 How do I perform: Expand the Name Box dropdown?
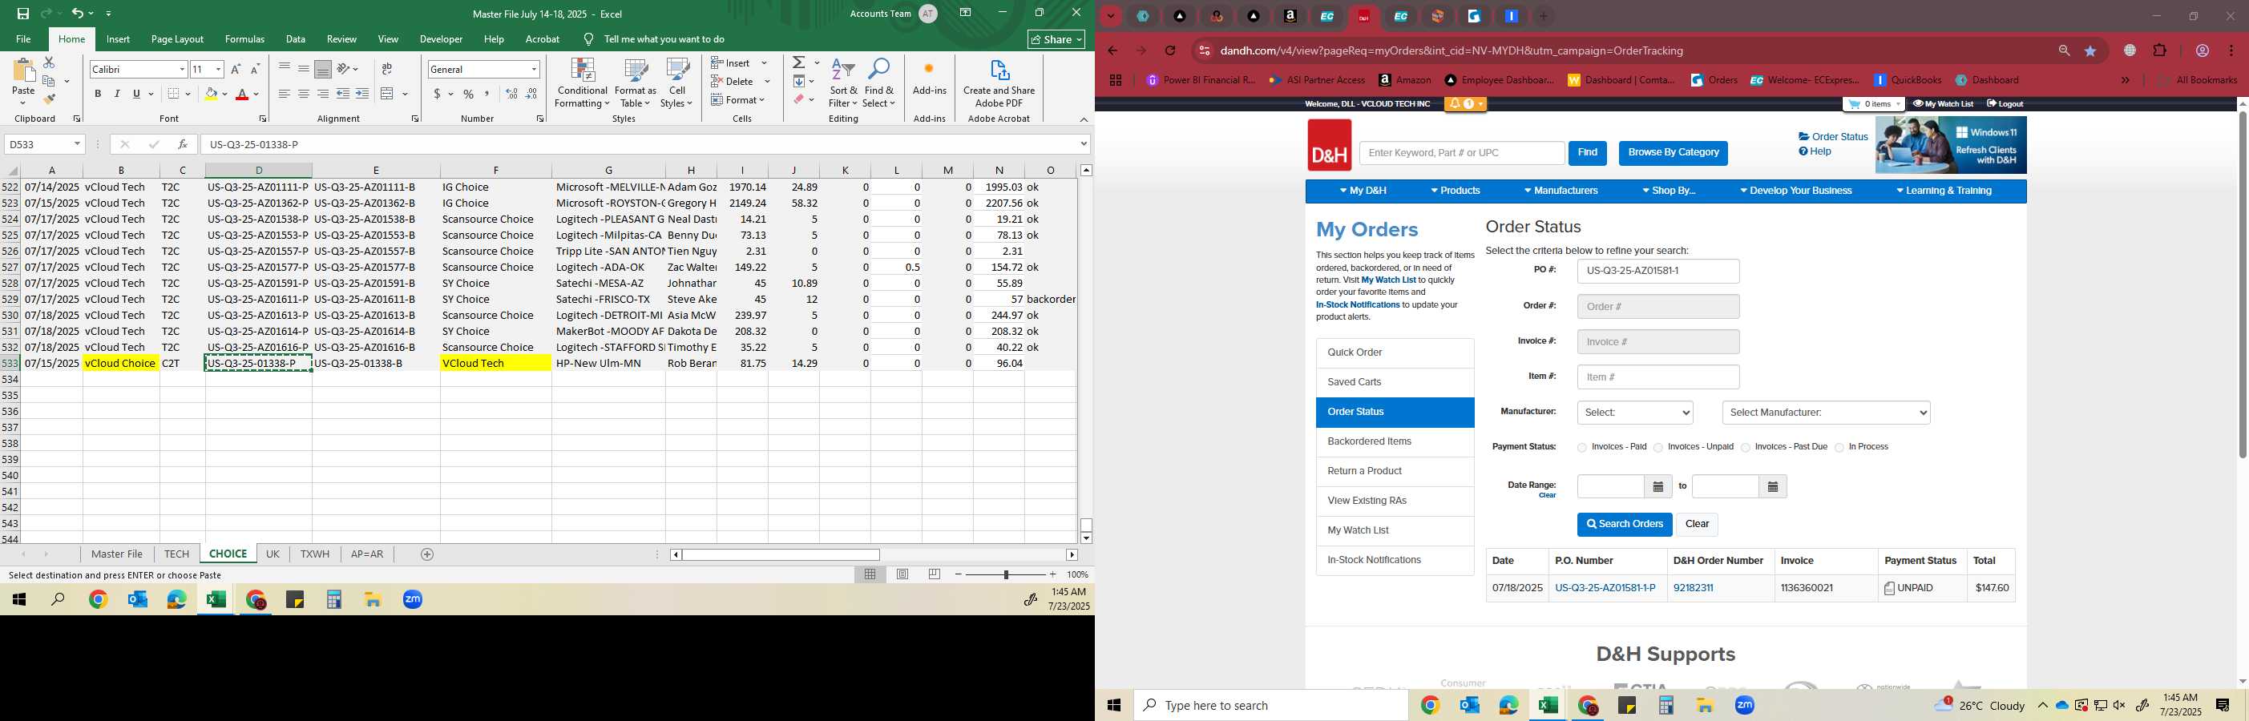tap(77, 144)
